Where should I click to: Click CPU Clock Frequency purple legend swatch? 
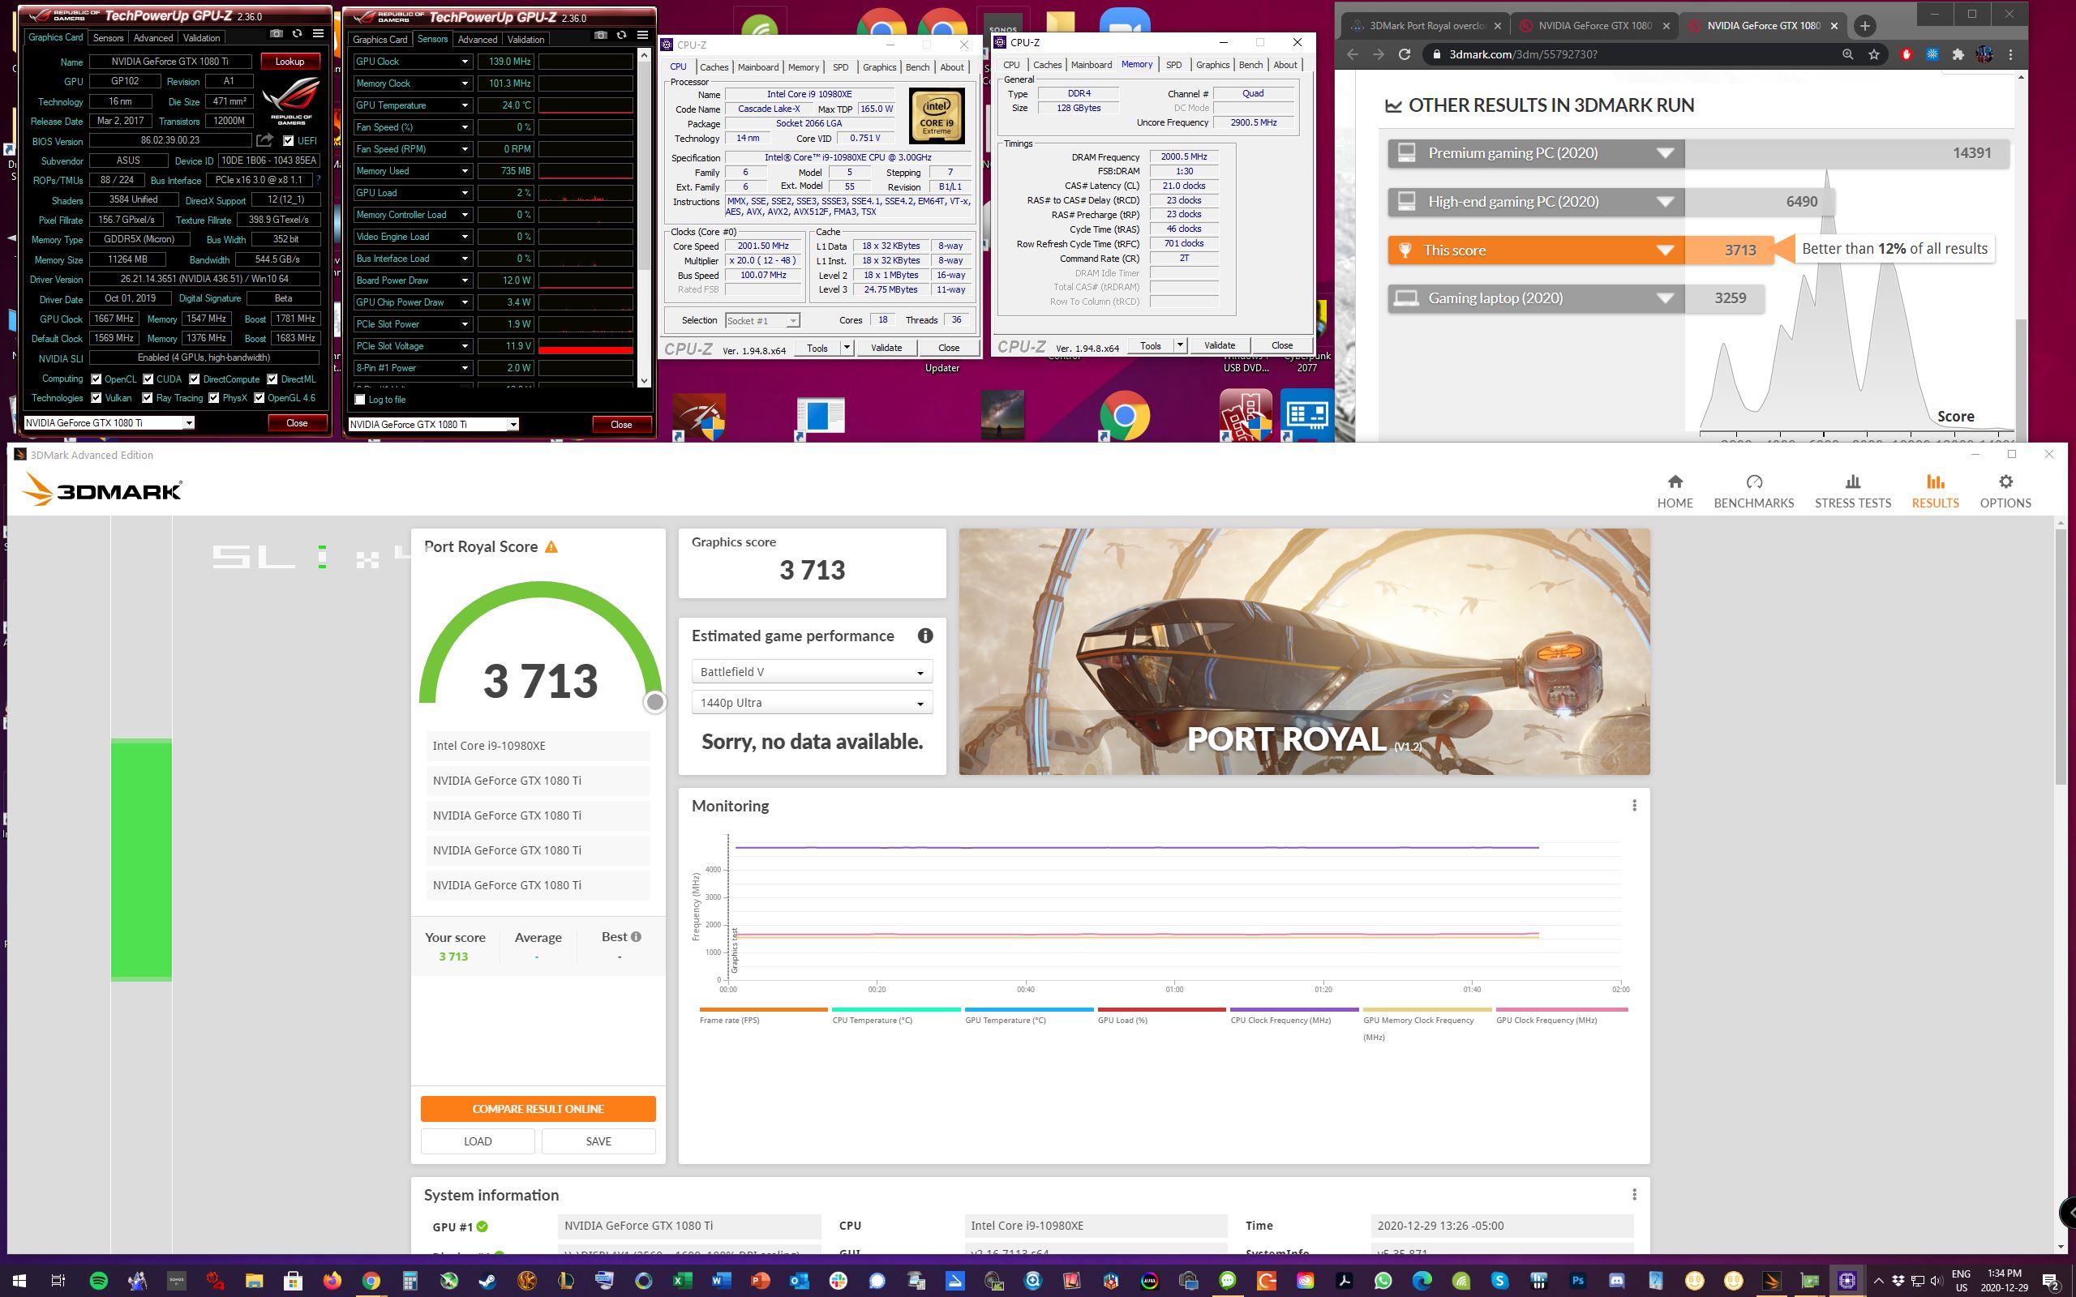1294,1010
